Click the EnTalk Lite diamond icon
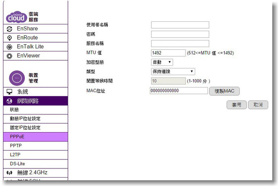The height and width of the screenshot is (186, 278). tap(10, 47)
